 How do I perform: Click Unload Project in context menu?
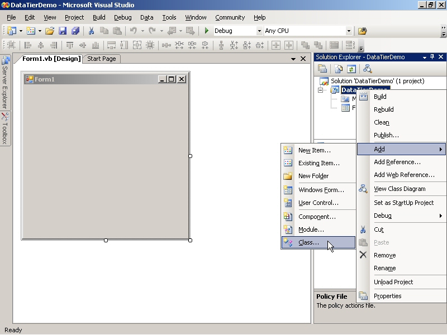(401, 282)
